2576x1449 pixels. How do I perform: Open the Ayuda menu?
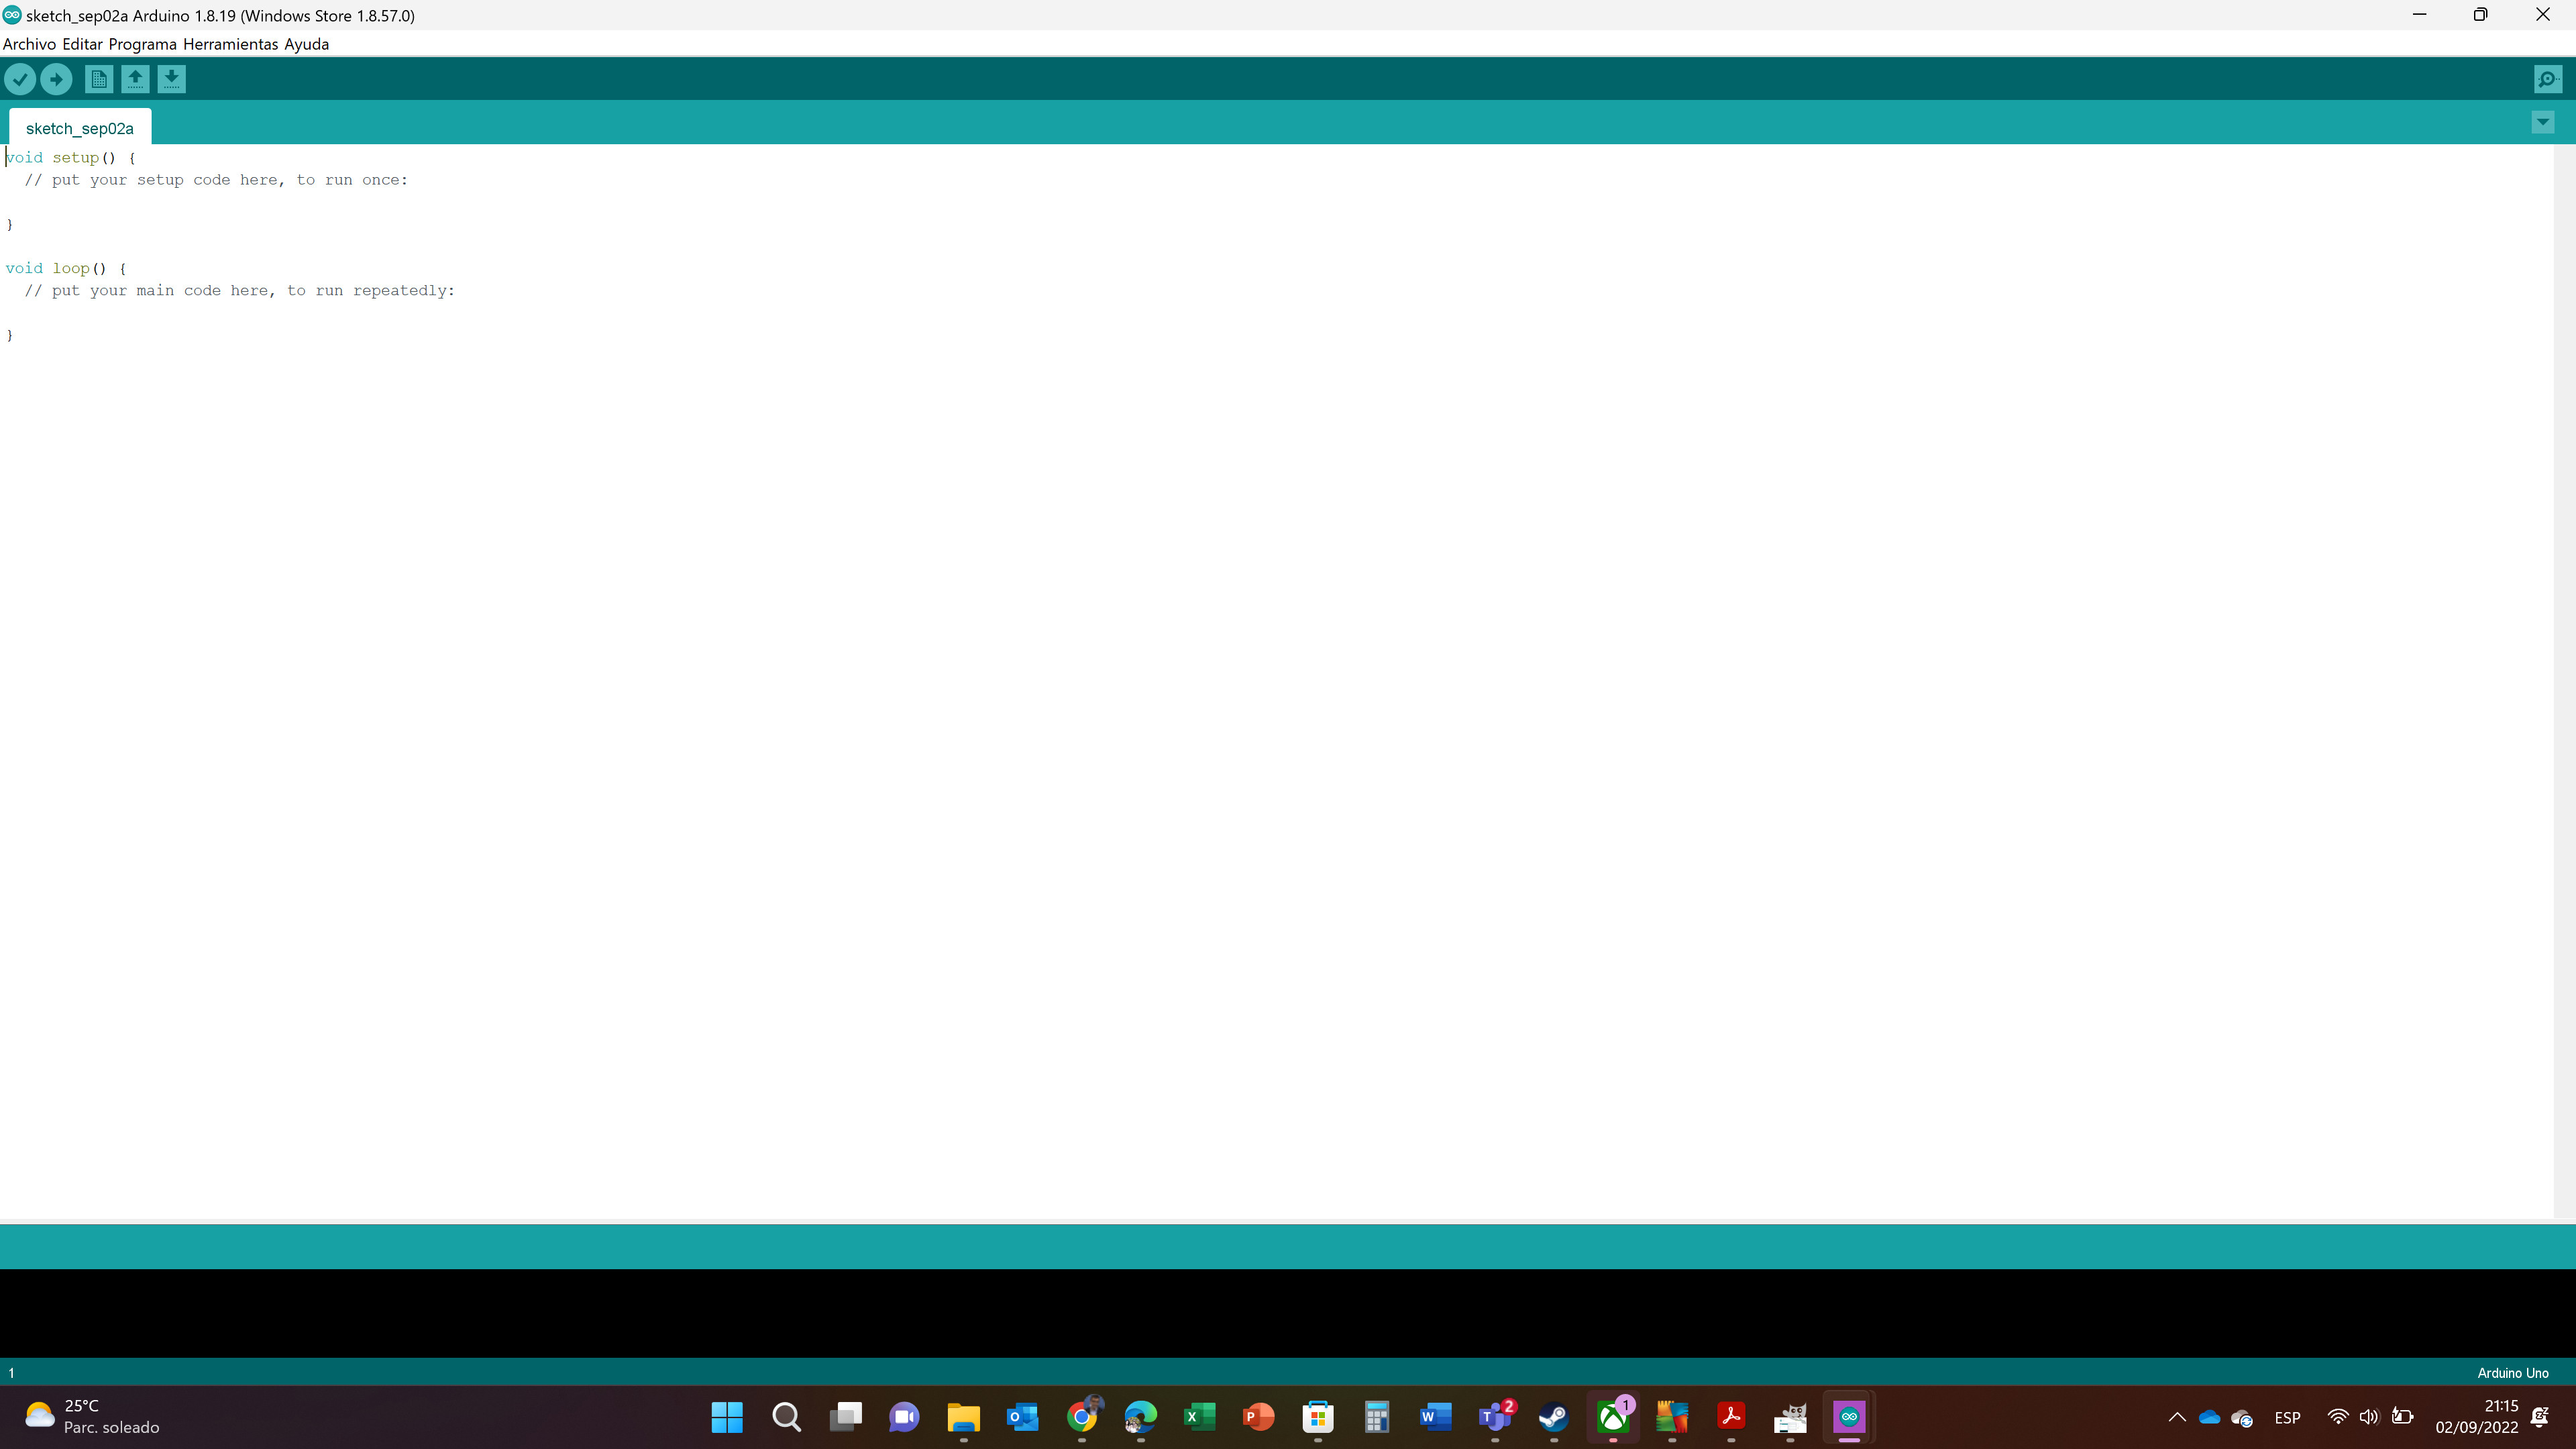pos(306,44)
